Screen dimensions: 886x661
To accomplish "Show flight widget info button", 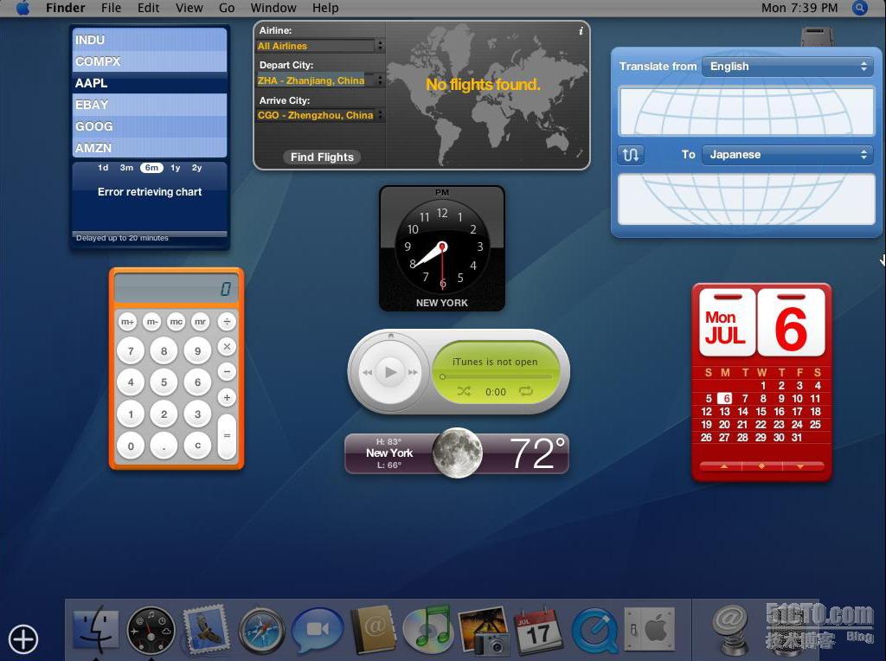I will pos(581,31).
